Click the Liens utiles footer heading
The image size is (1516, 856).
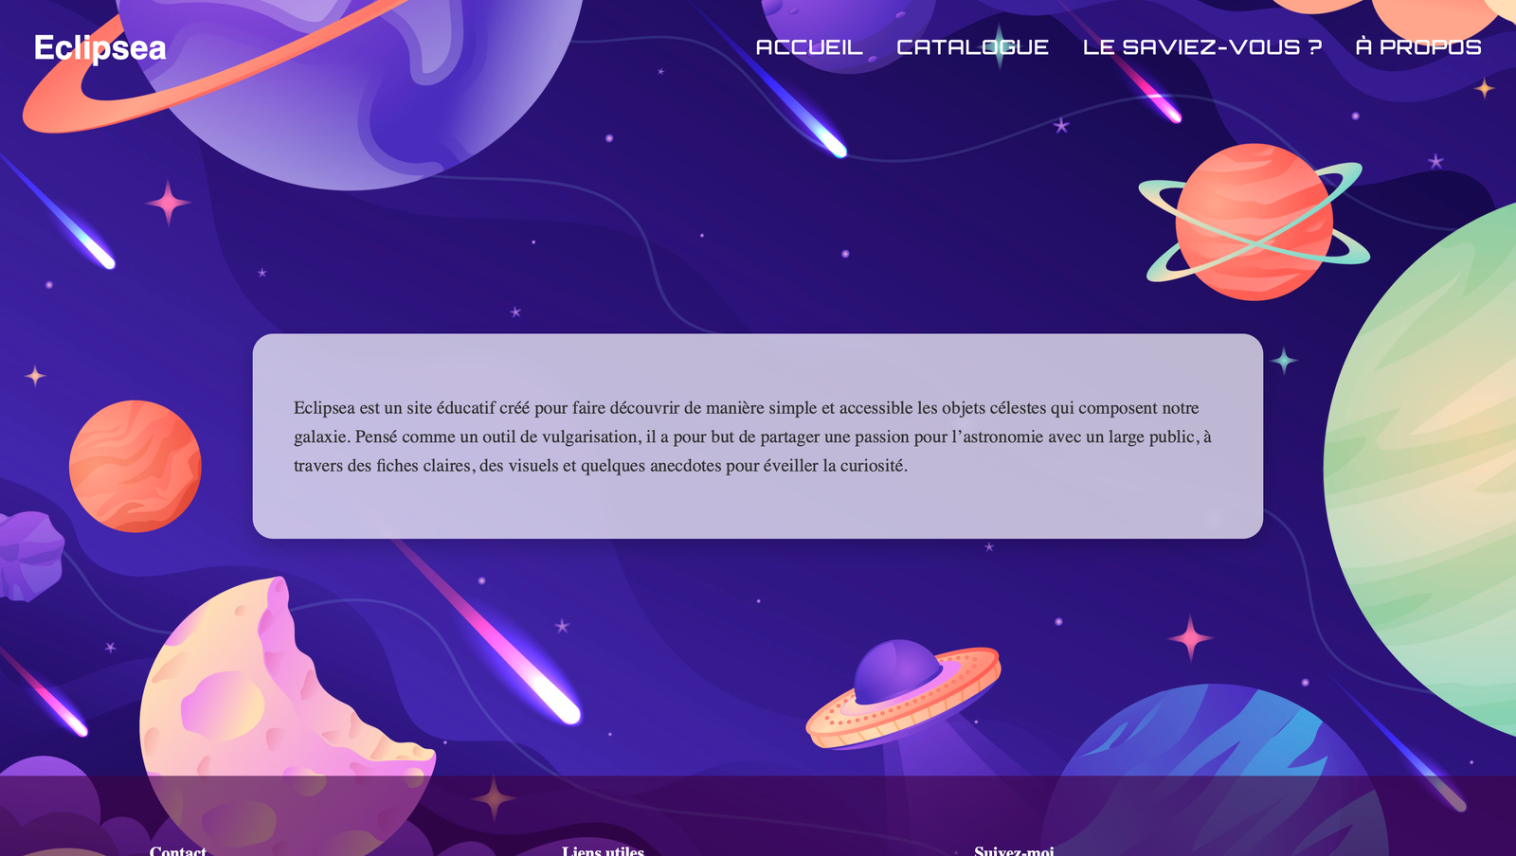[x=603, y=850]
